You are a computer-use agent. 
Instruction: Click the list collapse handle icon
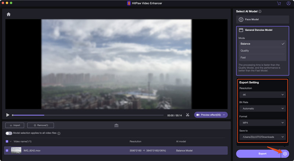tap(116, 125)
